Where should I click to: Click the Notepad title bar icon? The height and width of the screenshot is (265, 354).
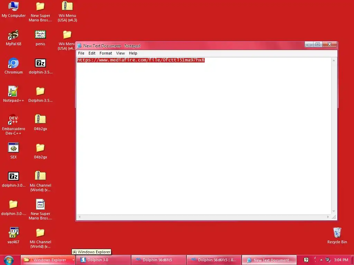point(79,46)
